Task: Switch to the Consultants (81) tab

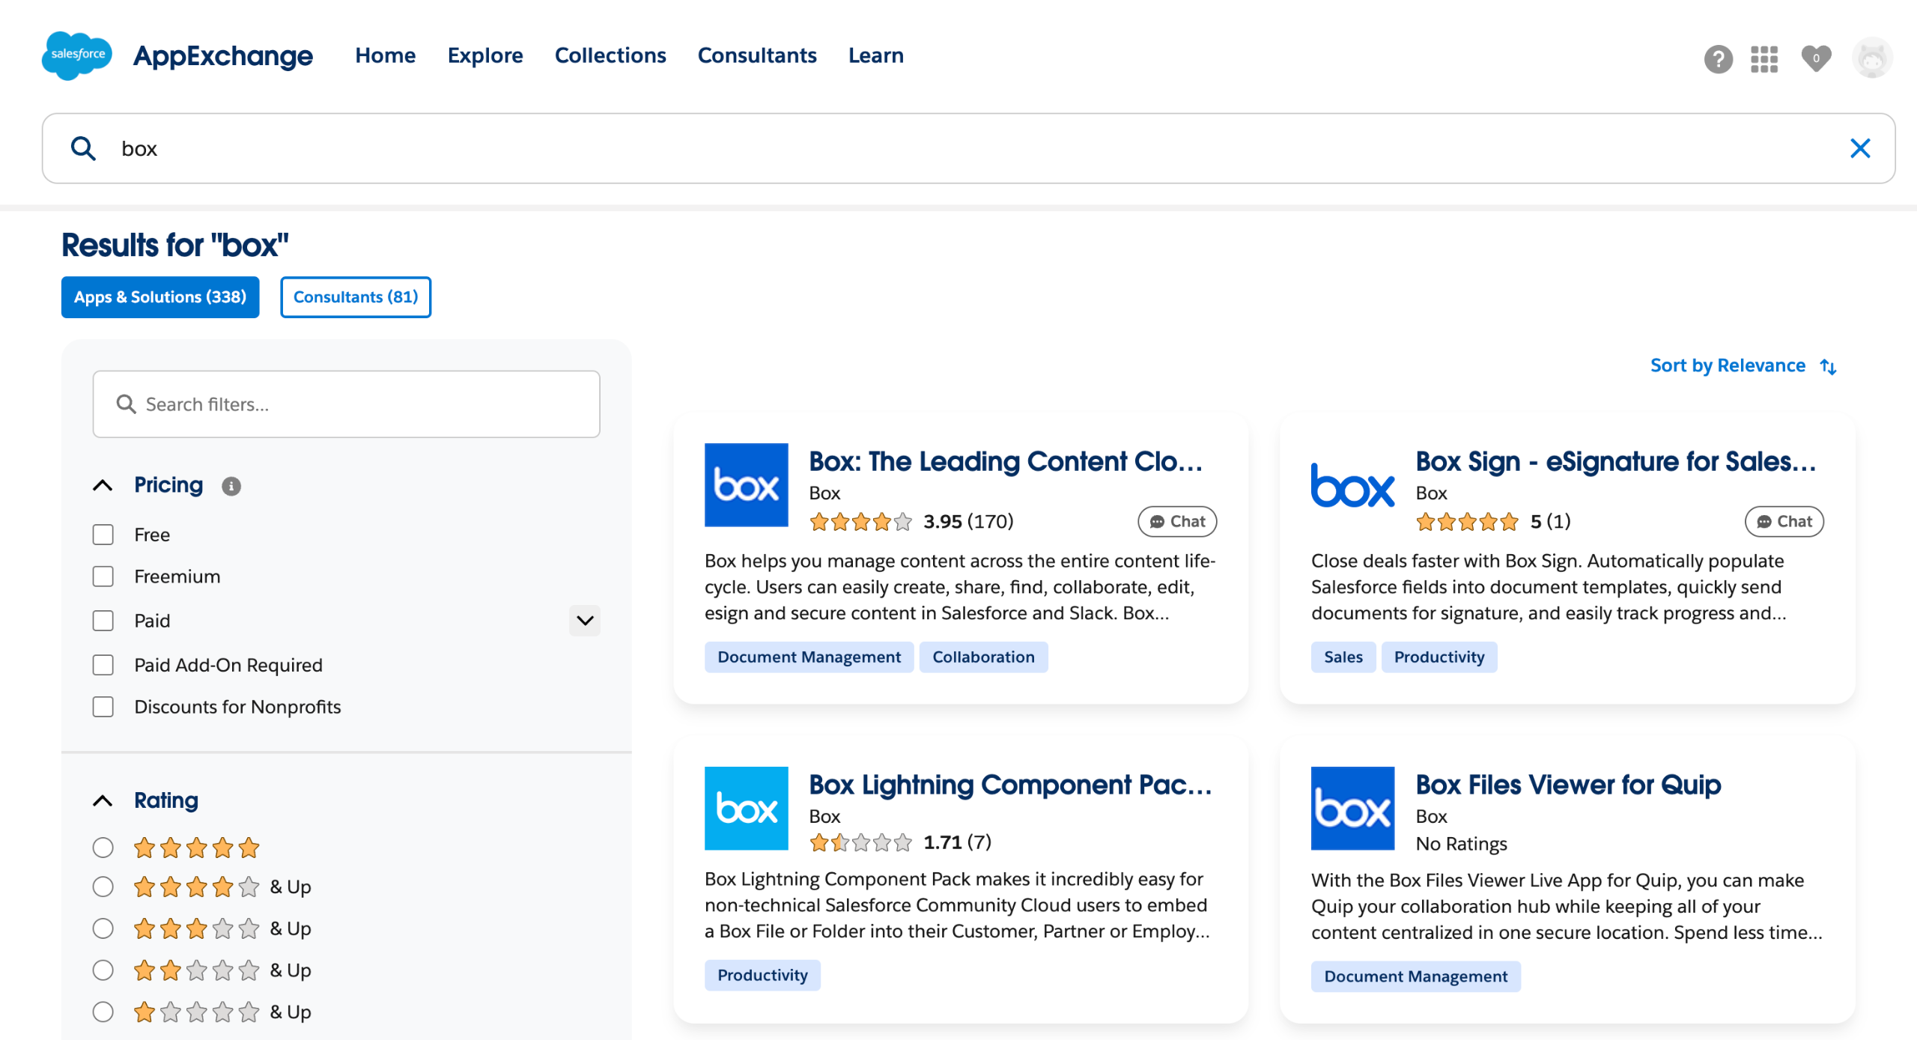Action: 356,297
